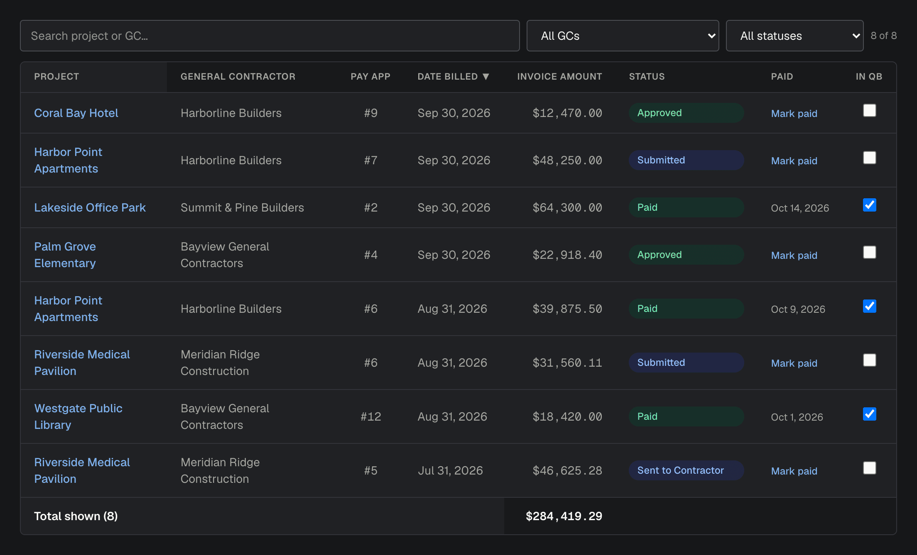Viewport: 917px width, 555px height.
Task: Open the Westgate Public Library project link
Action: [78, 416]
